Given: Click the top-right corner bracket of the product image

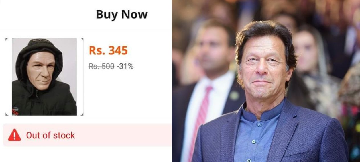Looking at the screenshot, I should point(82,39).
